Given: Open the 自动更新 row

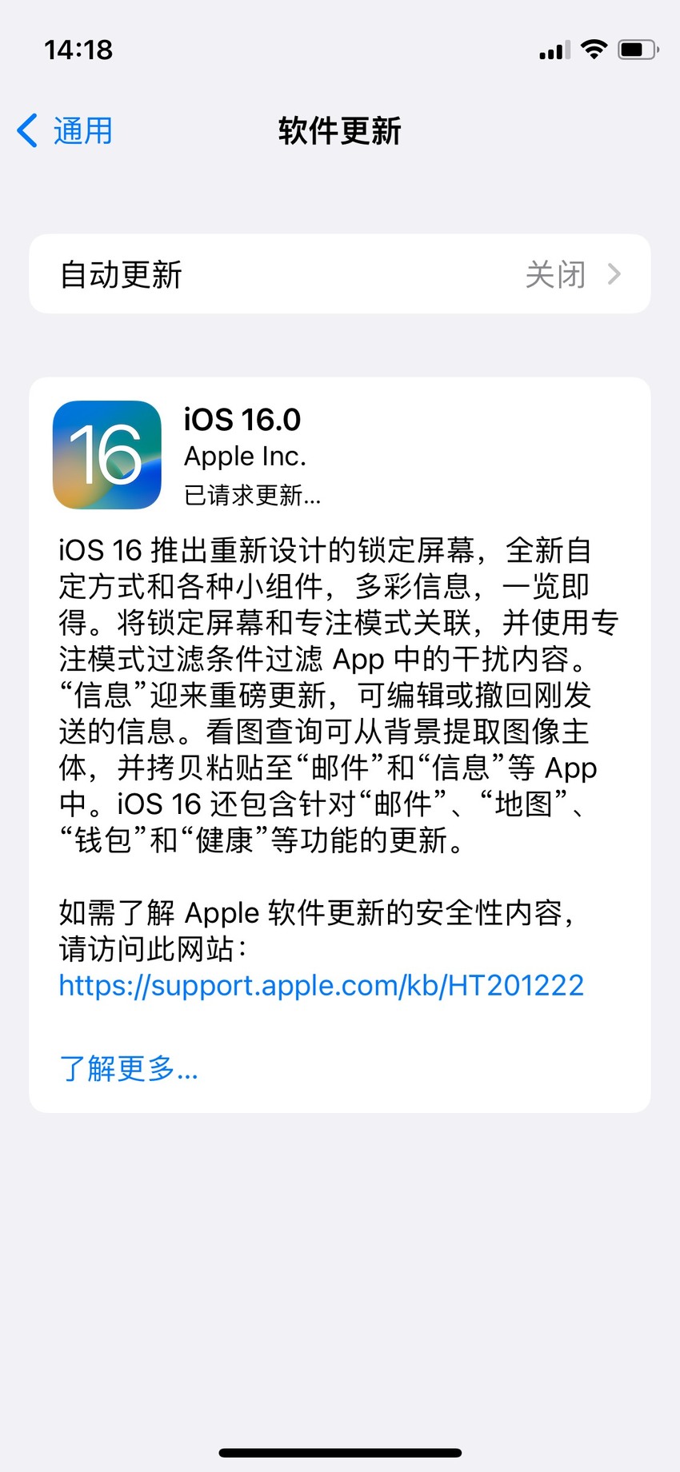Looking at the screenshot, I should [340, 274].
